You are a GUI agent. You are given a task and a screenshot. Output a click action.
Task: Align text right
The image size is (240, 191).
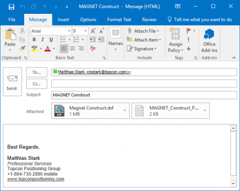tap(81, 48)
